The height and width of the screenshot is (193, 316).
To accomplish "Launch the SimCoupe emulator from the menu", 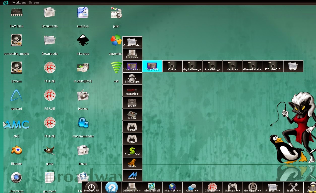I will point(132,78).
